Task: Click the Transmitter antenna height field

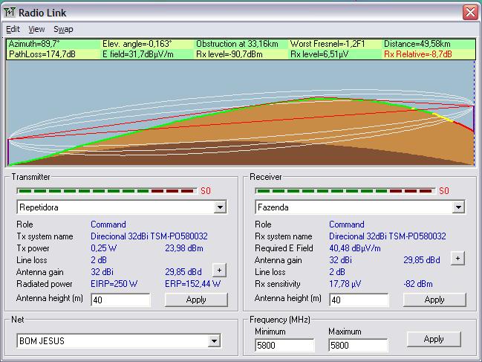Action: tap(120, 300)
